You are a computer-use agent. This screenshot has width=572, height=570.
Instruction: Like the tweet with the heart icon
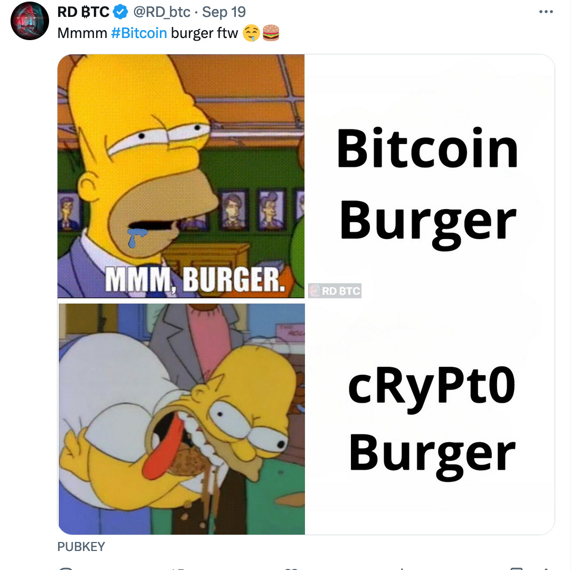click(291, 568)
